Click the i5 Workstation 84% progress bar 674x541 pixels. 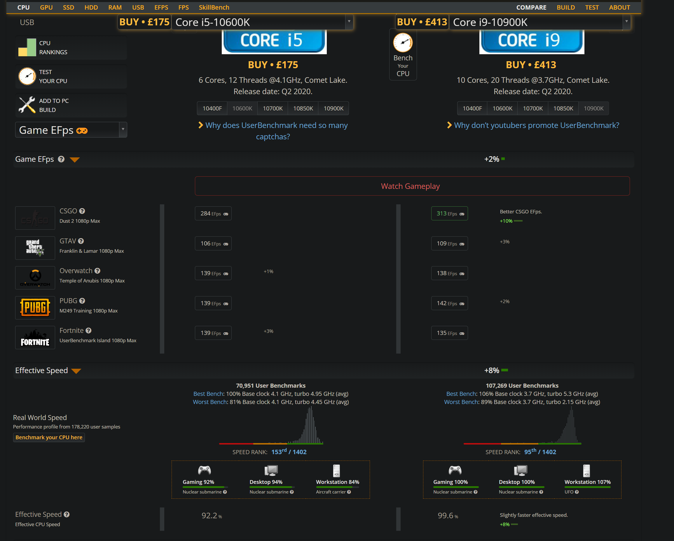click(337, 487)
